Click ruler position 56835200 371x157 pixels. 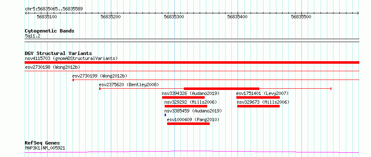tap(111, 17)
